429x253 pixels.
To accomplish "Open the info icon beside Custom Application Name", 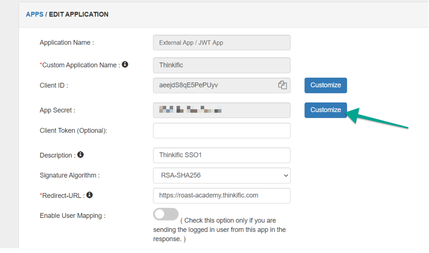I will tap(125, 64).
